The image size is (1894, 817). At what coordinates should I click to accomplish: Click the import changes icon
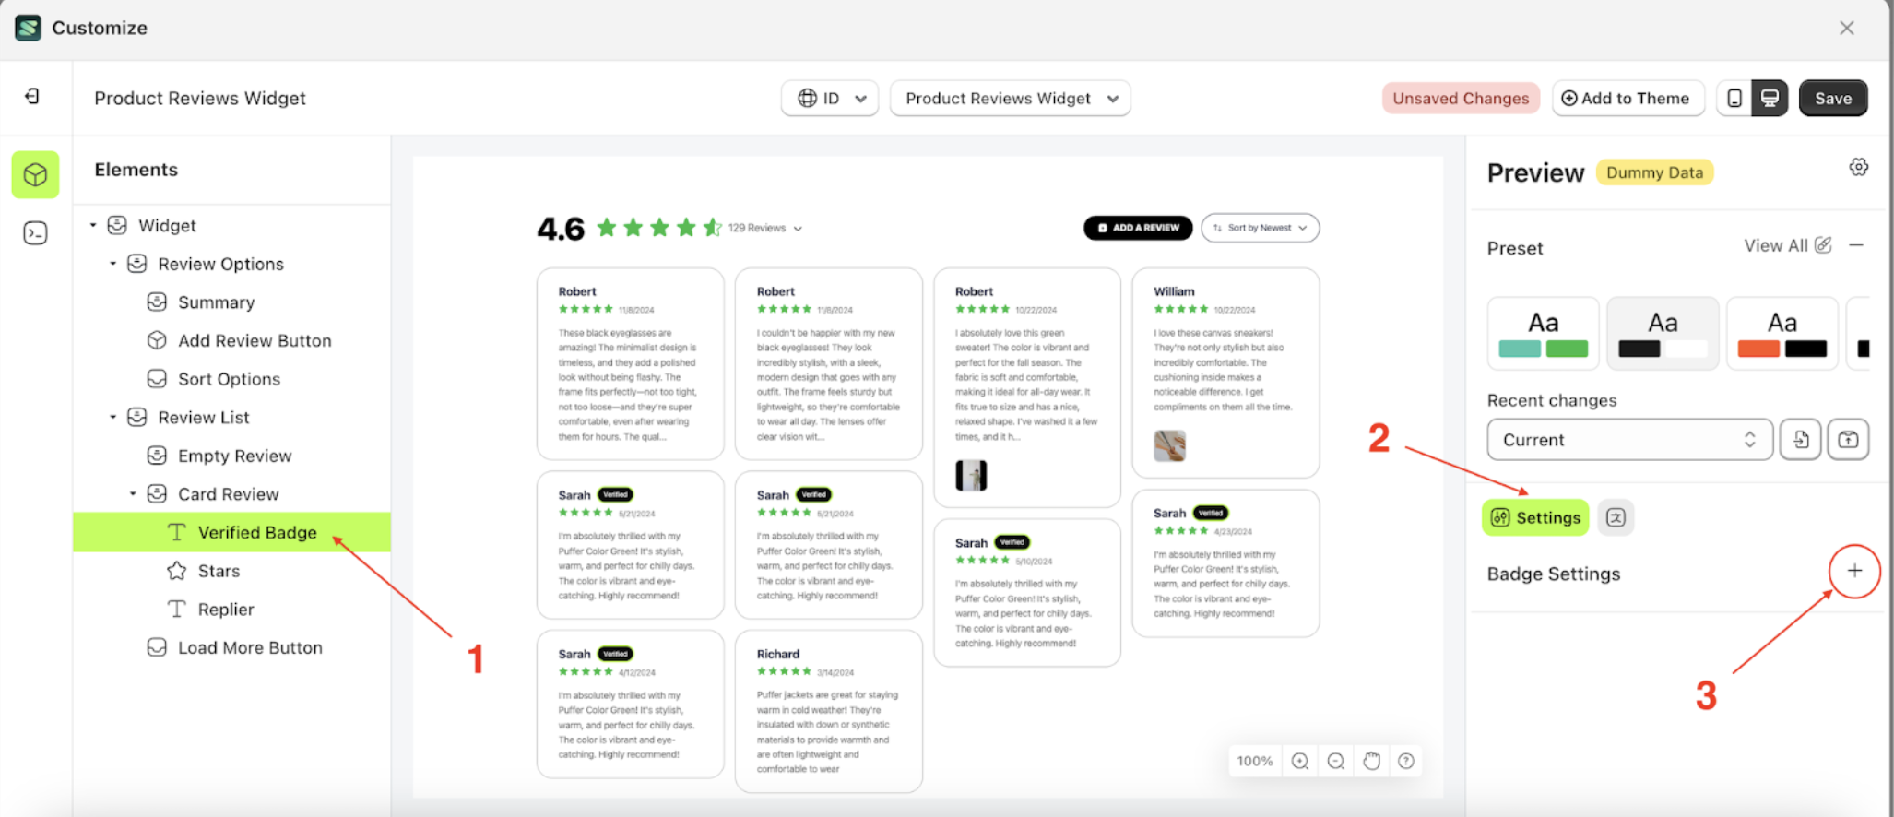point(1801,440)
